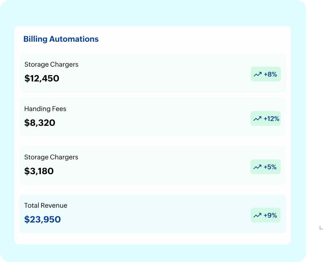The height and width of the screenshot is (262, 323).
Task: Click the Billing Automations heading
Action: pyautogui.click(x=61, y=39)
